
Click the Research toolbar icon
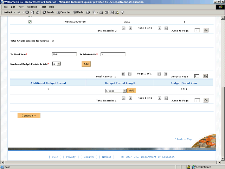point(117,12)
